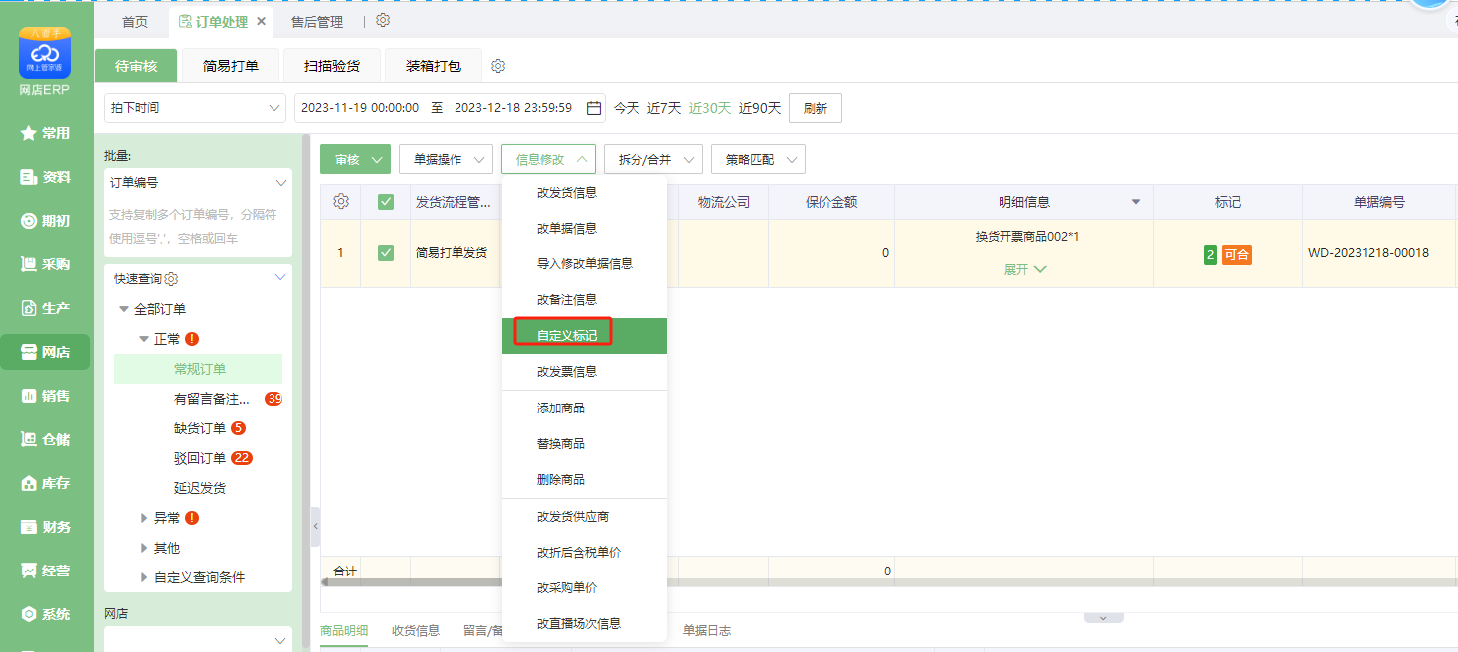Open the 库存 inventory sidebar icon
1458x652 pixels.
pos(45,483)
